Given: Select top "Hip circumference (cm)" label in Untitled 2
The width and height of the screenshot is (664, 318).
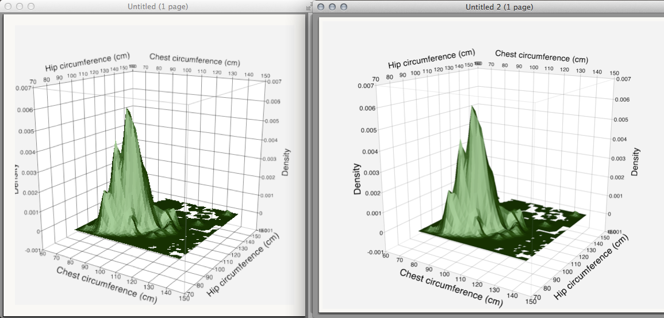Looking at the screenshot, I should click(432, 59).
